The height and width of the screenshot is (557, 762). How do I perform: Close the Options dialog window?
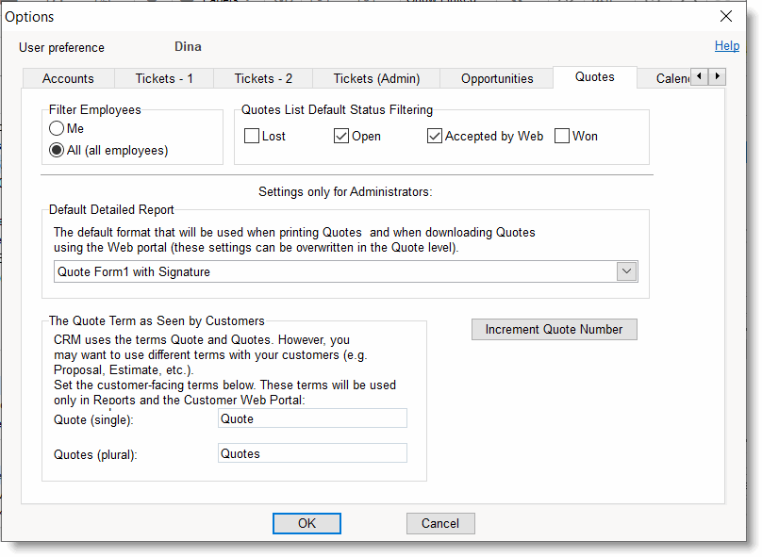(x=725, y=16)
